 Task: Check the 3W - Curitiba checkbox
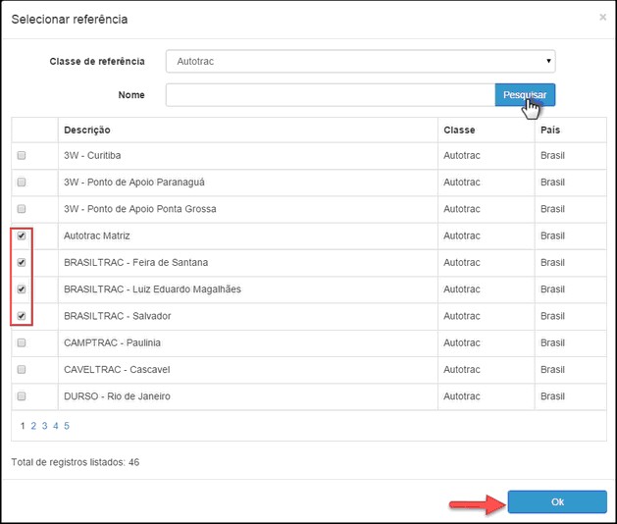click(x=22, y=155)
